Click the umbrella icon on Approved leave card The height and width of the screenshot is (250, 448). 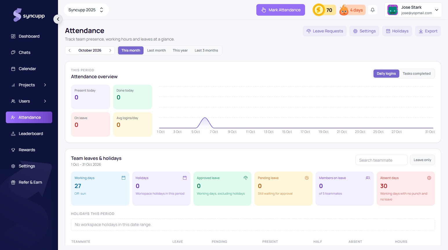pyautogui.click(x=246, y=178)
